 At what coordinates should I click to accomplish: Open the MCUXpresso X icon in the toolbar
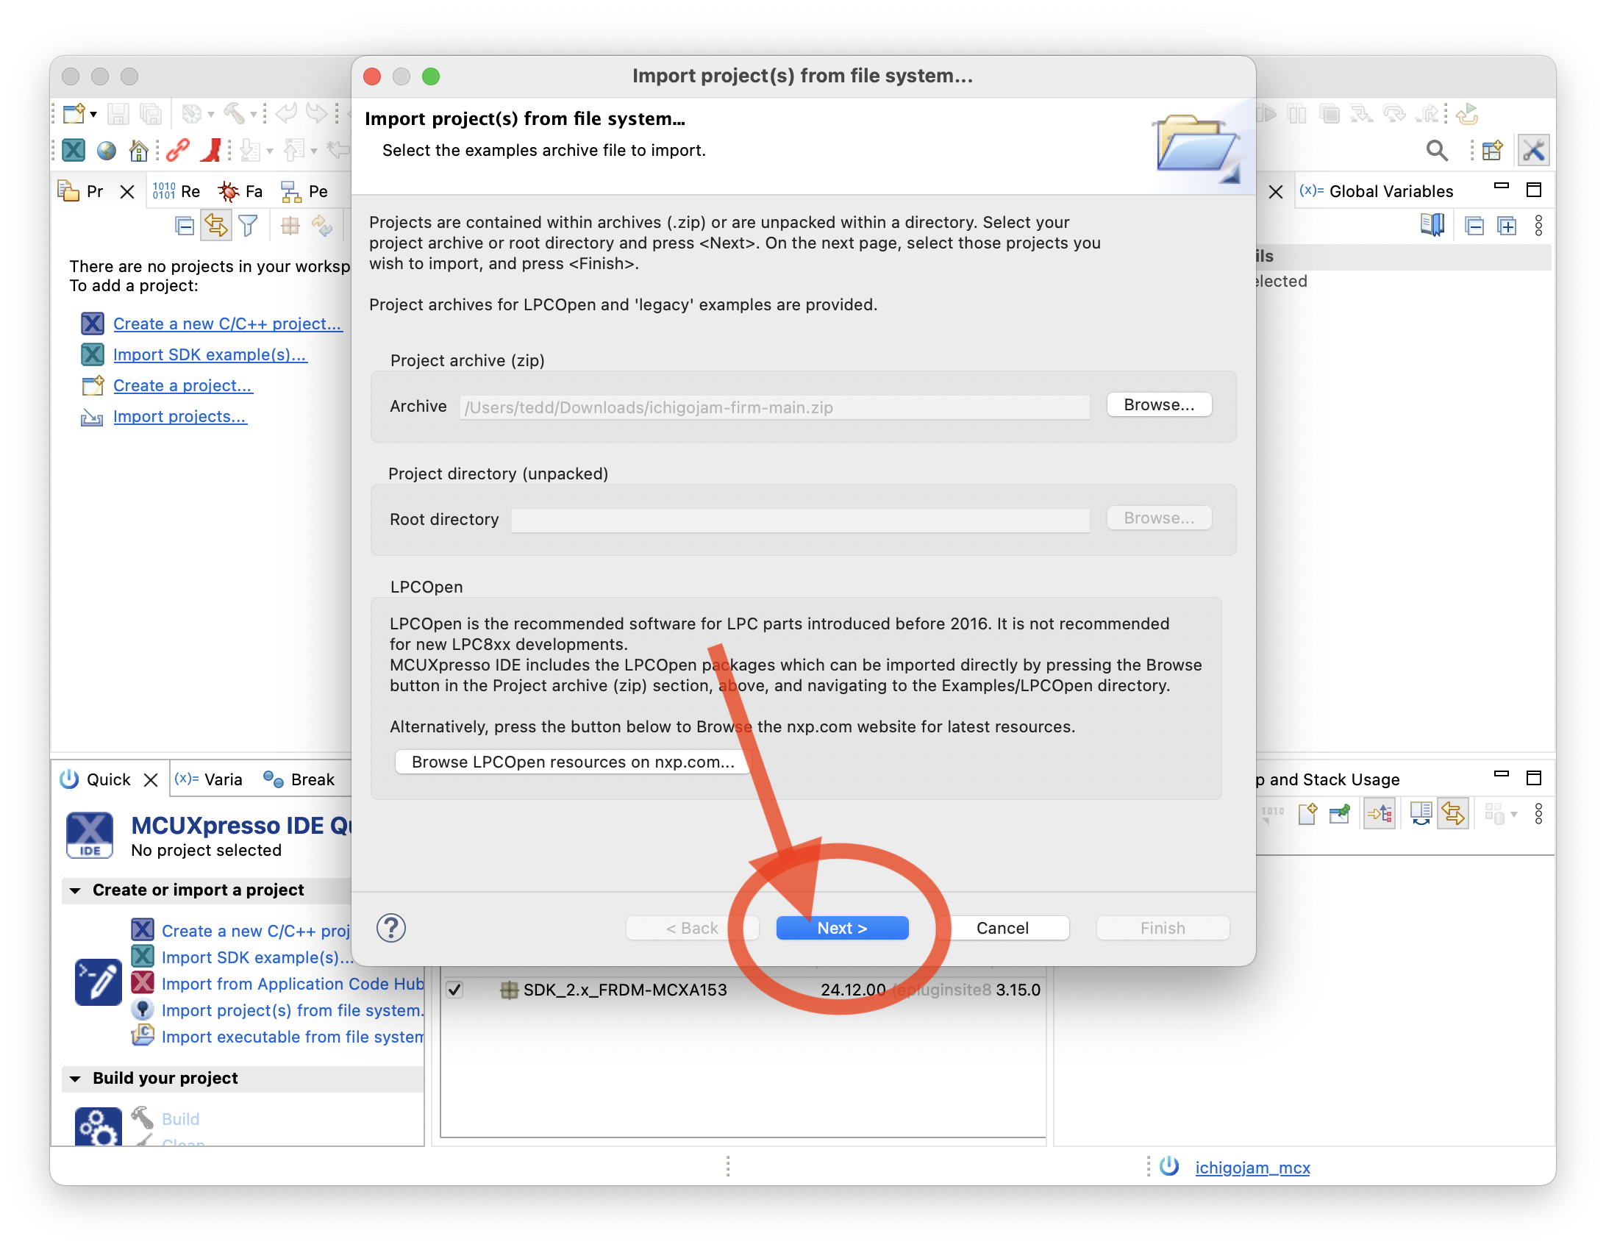74,151
